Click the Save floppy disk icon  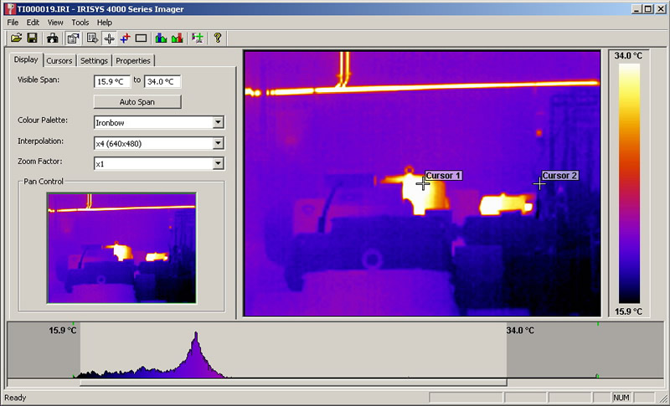(32, 38)
